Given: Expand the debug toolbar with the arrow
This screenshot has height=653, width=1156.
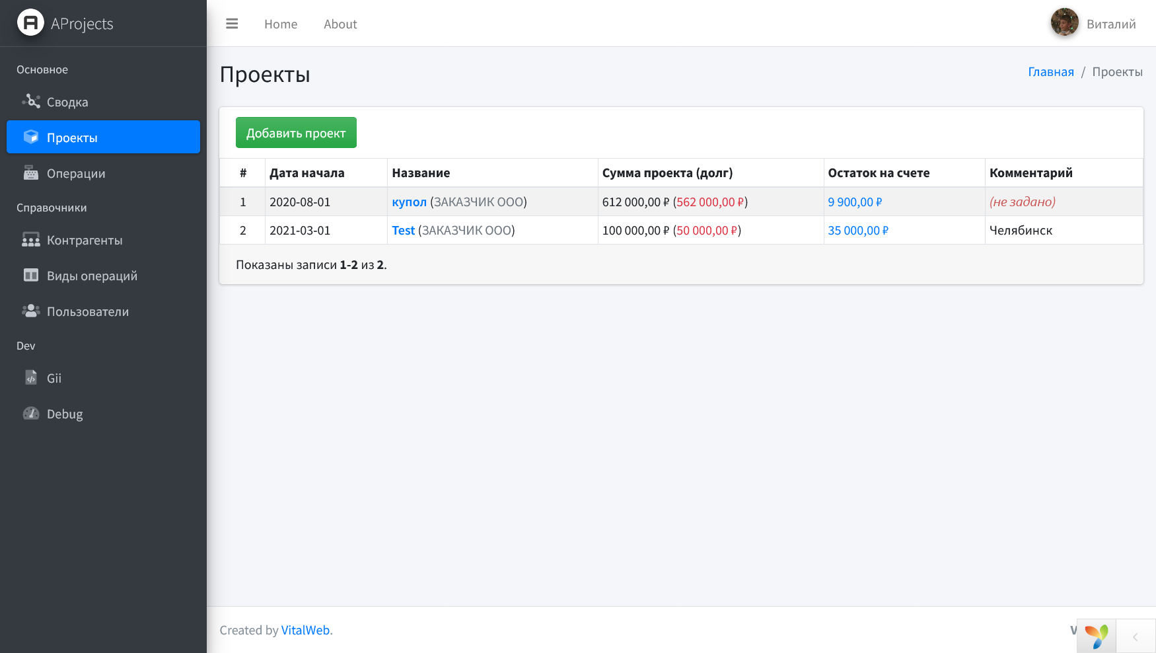Looking at the screenshot, I should click(1135, 637).
